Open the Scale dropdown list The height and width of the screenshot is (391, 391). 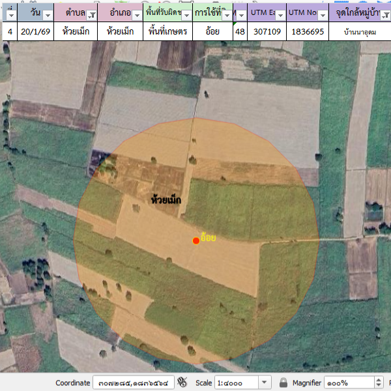[x=265, y=383]
